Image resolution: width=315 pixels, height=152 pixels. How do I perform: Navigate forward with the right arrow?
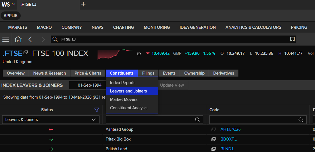coord(43,39)
